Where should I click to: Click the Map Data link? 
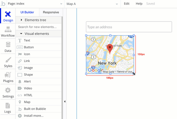pyautogui.click(x=108, y=72)
